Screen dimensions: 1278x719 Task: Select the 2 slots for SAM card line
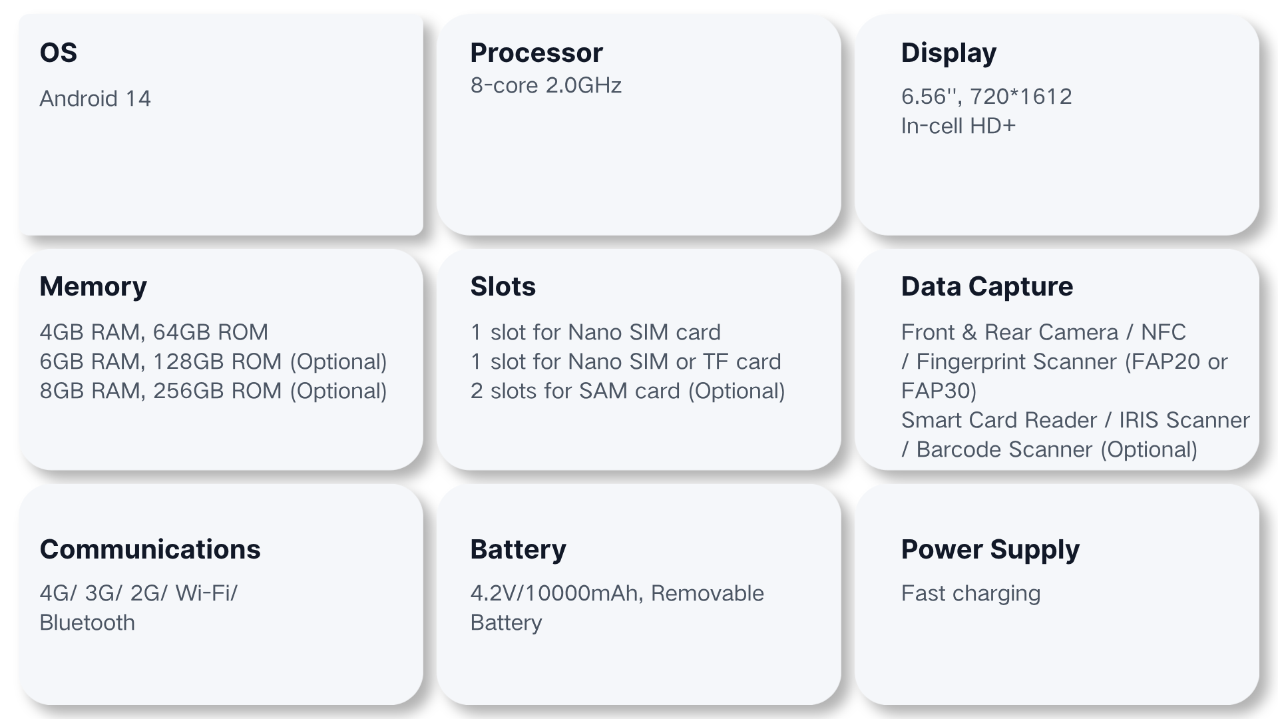[627, 391]
